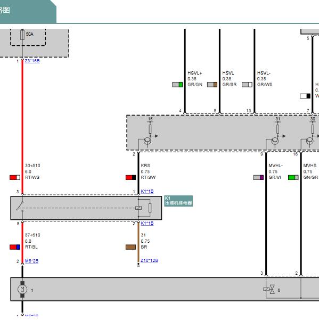
Task: Click the MVHS signal label
Action: pyautogui.click(x=310, y=166)
